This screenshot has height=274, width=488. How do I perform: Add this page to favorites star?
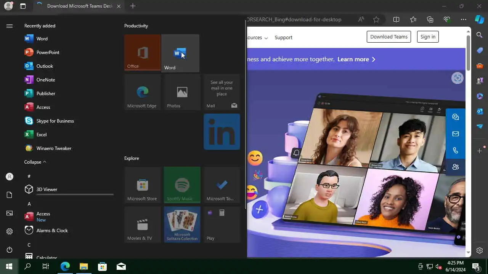(376, 19)
